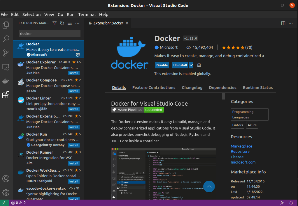This screenshot has width=298, height=206.
Task: Open the Docker whale view in the activity bar
Action: (x=6, y=81)
